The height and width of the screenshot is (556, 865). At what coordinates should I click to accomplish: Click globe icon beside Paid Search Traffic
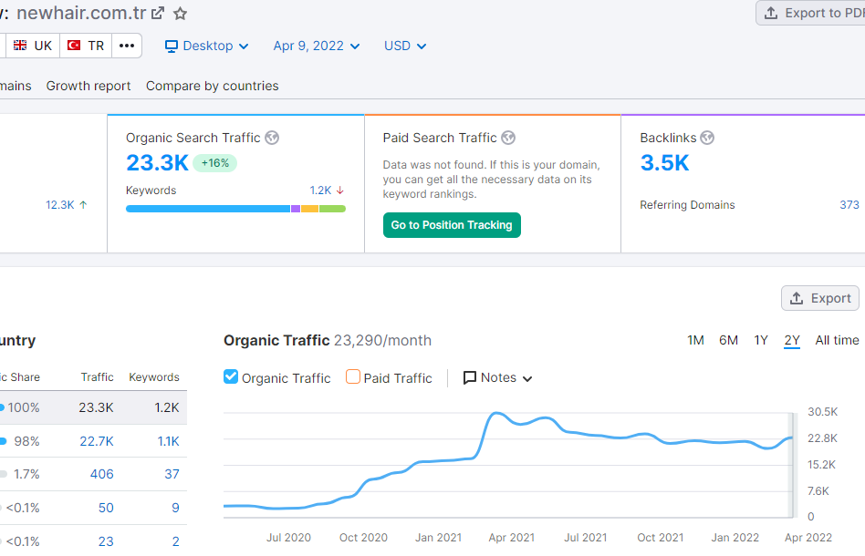(508, 138)
